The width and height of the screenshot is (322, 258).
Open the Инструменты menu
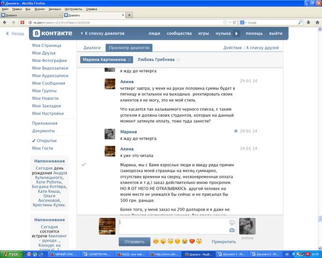(x=73, y=9)
